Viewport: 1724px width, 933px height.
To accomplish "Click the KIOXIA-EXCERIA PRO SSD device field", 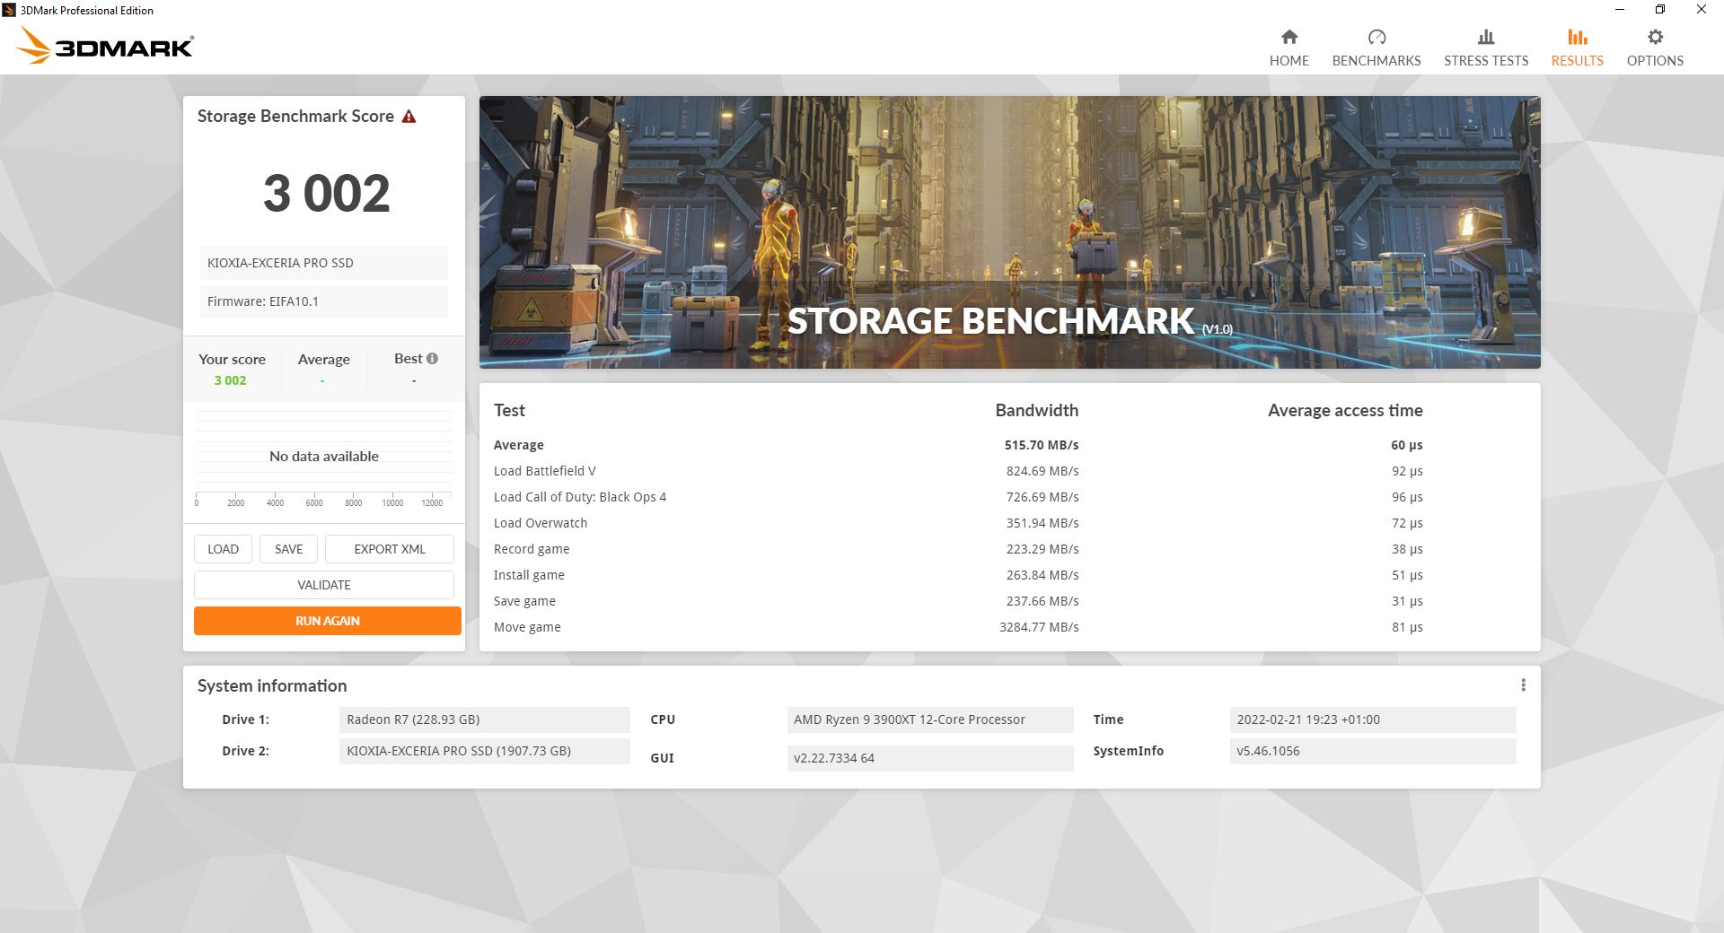I will [x=323, y=263].
